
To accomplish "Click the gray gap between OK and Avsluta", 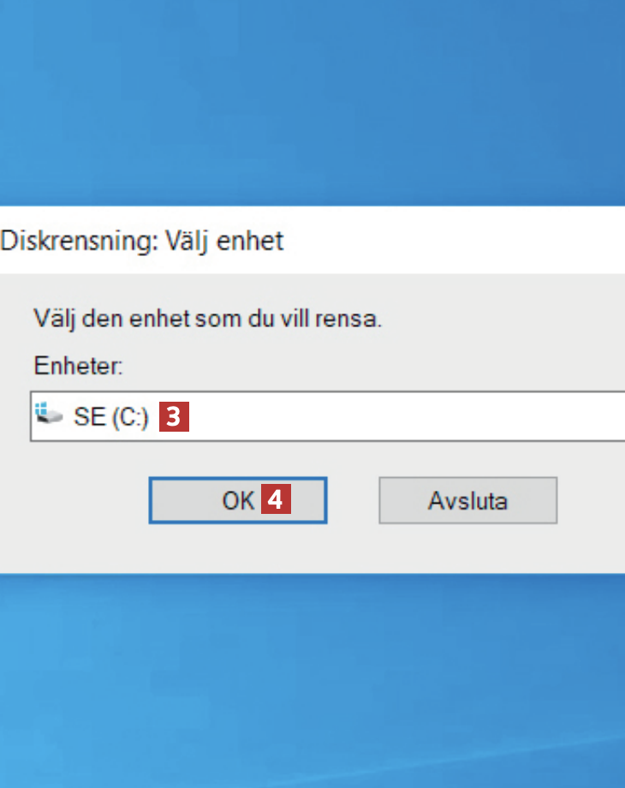I will click(353, 500).
